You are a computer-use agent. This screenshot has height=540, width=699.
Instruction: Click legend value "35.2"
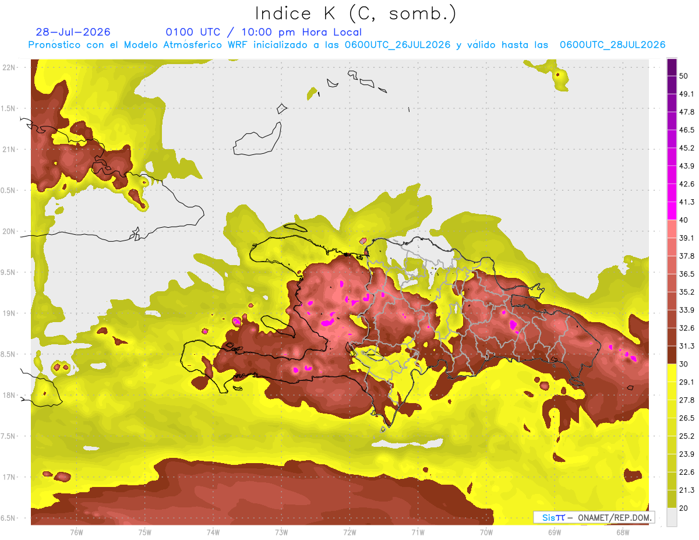(x=687, y=292)
